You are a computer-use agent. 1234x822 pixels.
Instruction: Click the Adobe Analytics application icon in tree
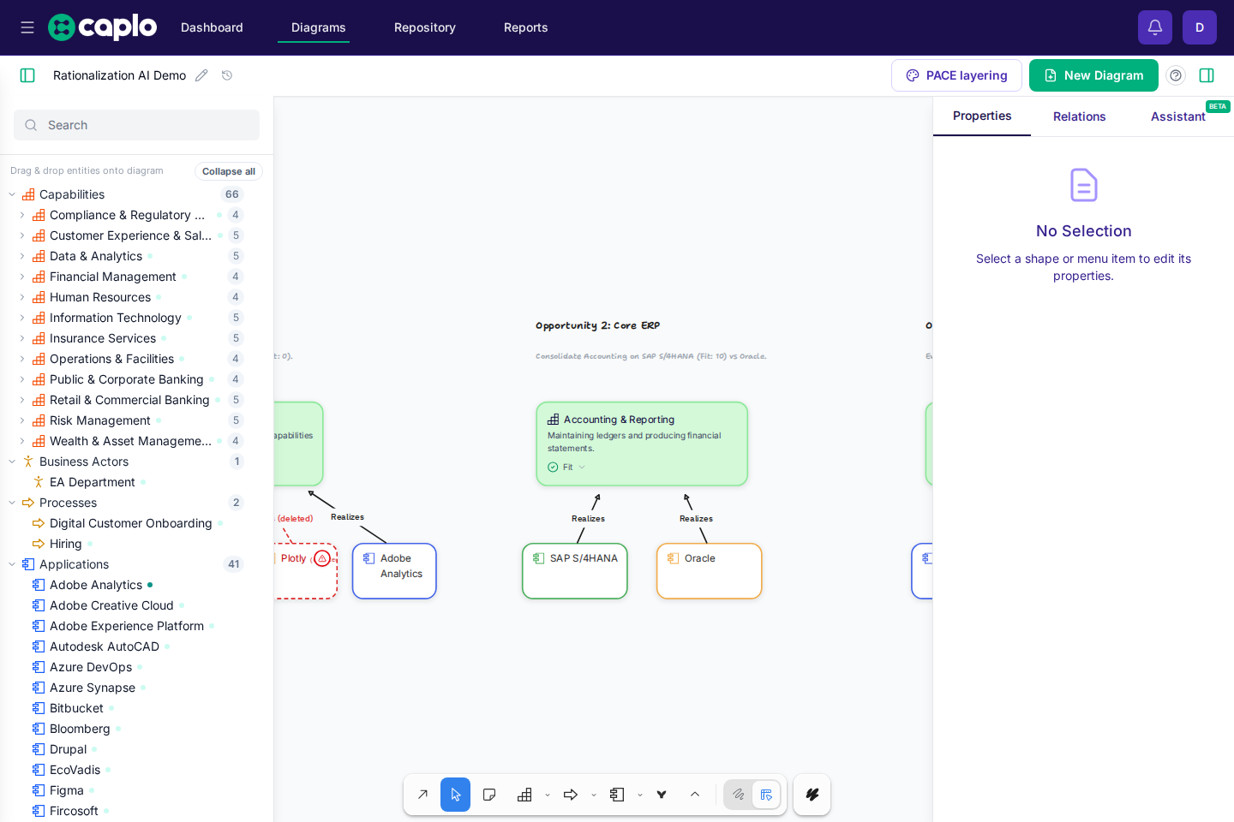click(x=39, y=585)
